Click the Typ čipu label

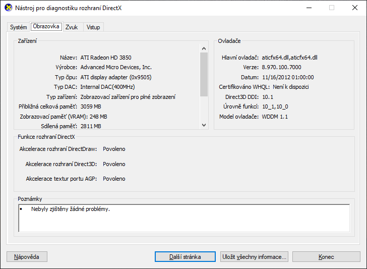(66, 77)
